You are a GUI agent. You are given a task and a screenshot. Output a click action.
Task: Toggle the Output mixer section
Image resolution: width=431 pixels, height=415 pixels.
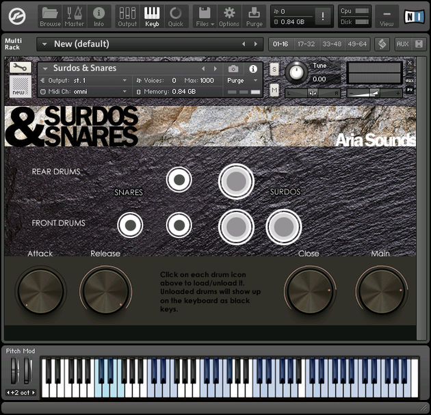point(127,16)
